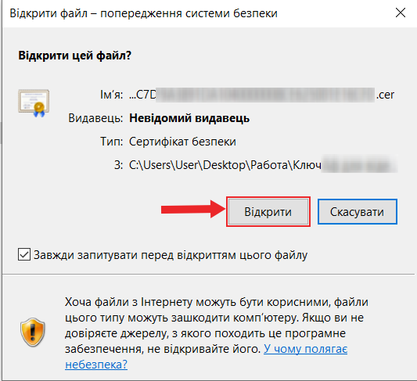Click the 'Відкрити цей файл?' heading

tap(75, 56)
